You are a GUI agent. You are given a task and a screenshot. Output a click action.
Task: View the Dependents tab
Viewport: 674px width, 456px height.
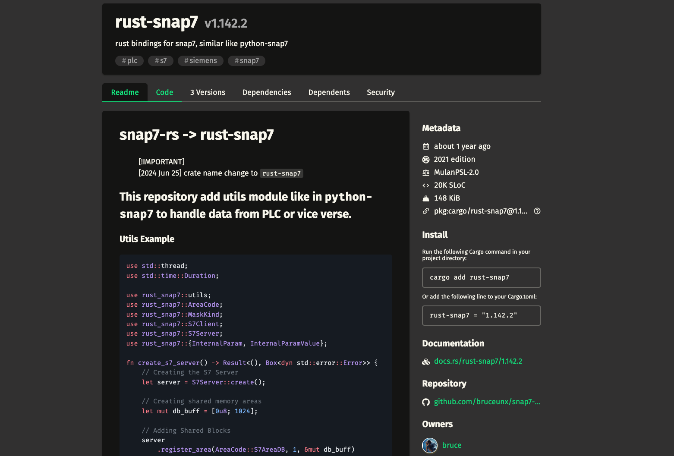pos(329,92)
